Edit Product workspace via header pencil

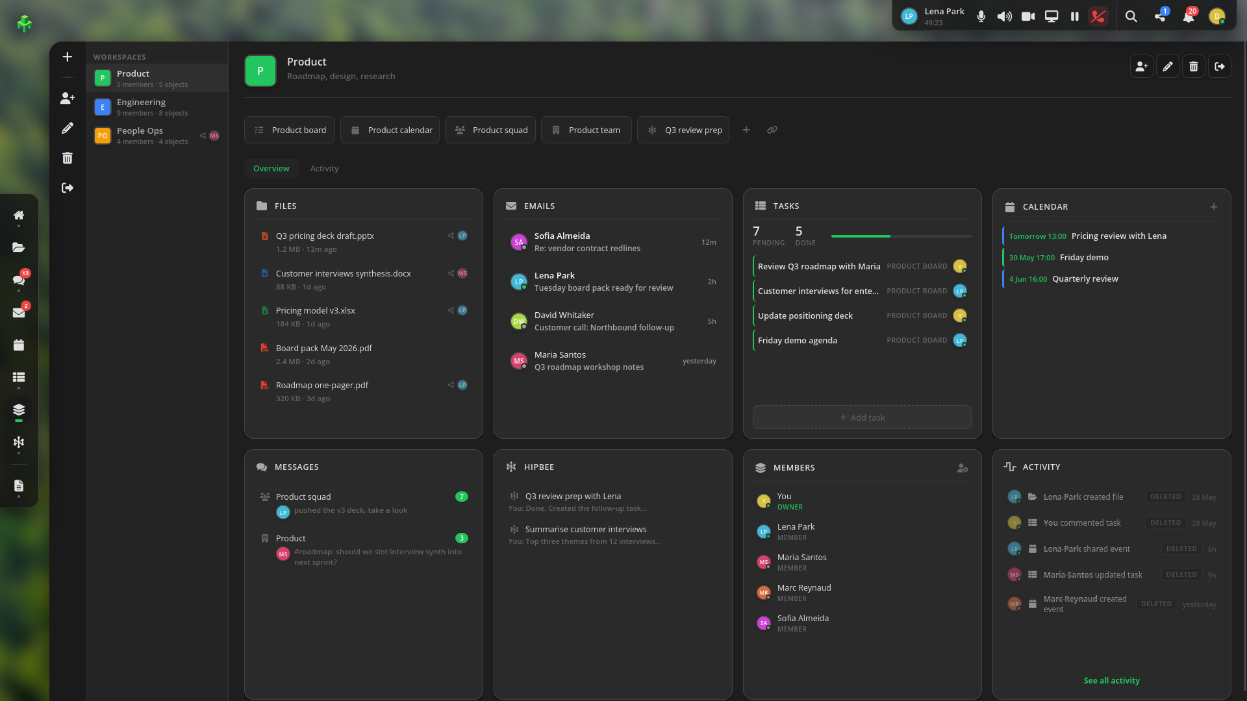tap(1168, 66)
